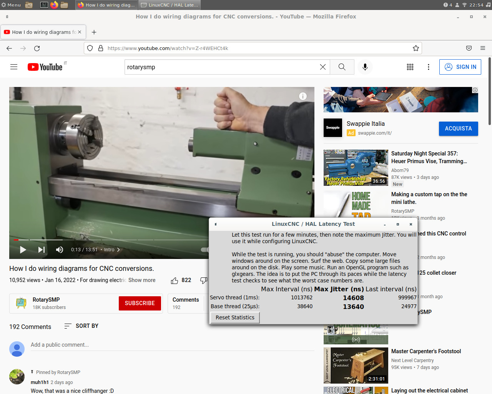Open swappie.com/it/ ad link
This screenshot has width=492, height=394.
(375, 133)
